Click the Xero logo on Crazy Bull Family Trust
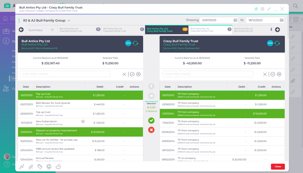This screenshot has height=173, width=303. tap(271, 43)
